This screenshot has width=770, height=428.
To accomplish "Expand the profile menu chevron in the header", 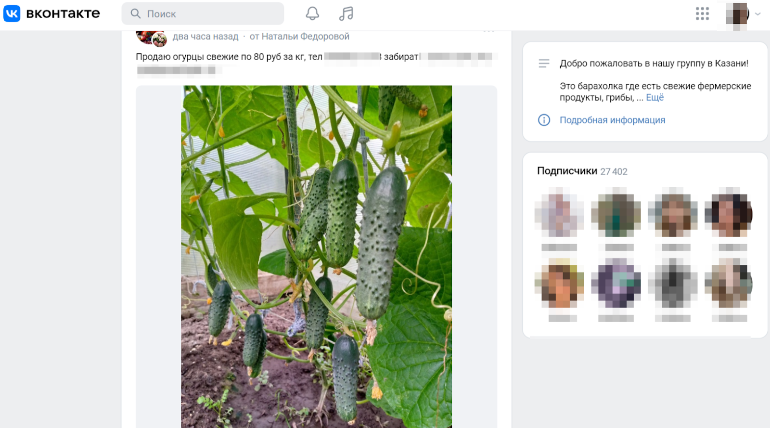I will click(x=758, y=14).
